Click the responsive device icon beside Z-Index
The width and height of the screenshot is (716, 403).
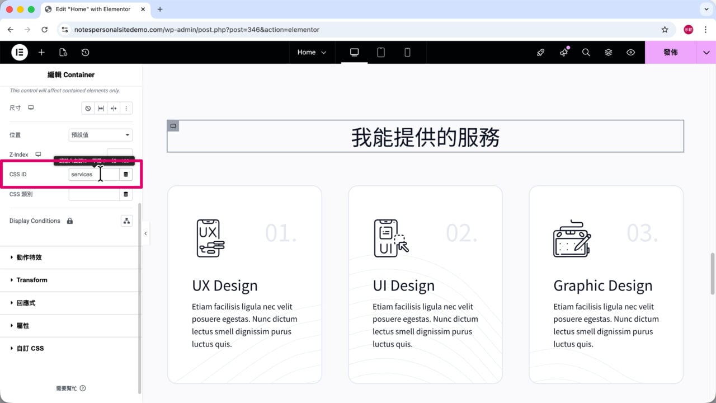pyautogui.click(x=39, y=154)
